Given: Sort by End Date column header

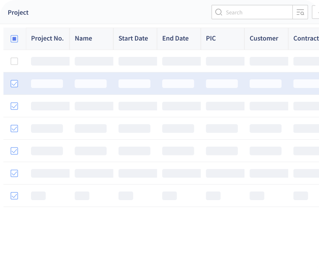Looking at the screenshot, I should click(175, 38).
